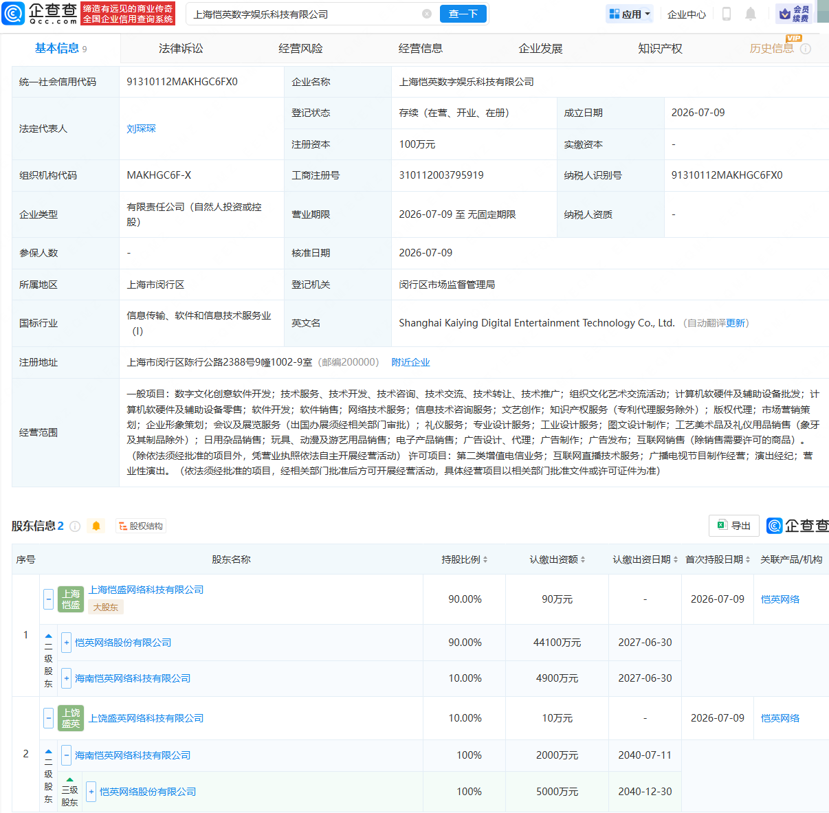Open 股权结构 chart button
The width and height of the screenshot is (829, 813).
coord(141,526)
